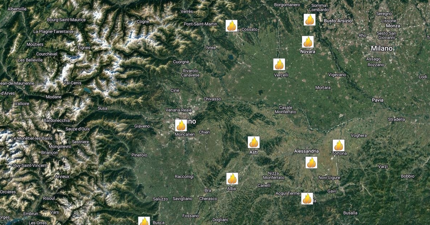Click the Pinerolo town label
Screen dimensions: 430x225
click(139, 155)
